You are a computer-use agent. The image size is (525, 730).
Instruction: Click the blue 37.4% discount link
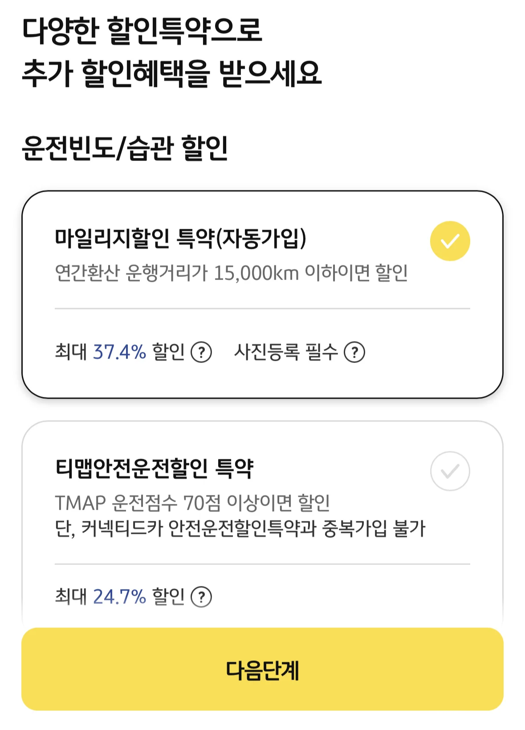coord(118,352)
